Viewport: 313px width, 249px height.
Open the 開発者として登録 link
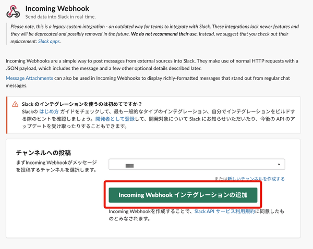pyautogui.click(x=115, y=119)
